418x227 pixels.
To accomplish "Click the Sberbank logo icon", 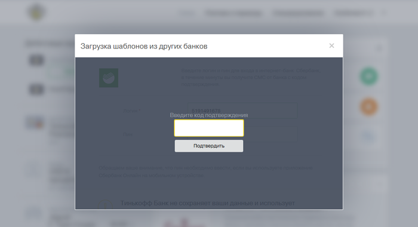I will click(109, 78).
